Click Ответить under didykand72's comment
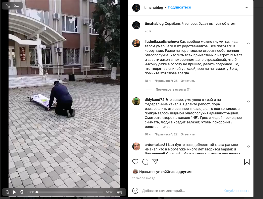The height and width of the screenshot is (199, 263). (187, 134)
